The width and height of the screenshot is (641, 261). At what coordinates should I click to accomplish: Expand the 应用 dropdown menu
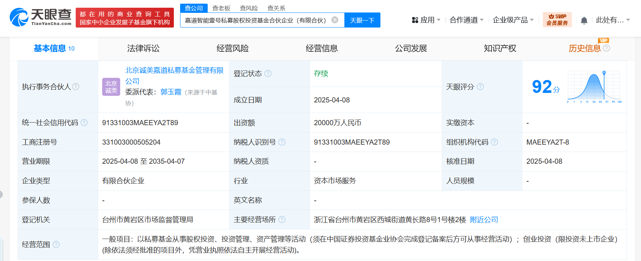[x=426, y=20]
